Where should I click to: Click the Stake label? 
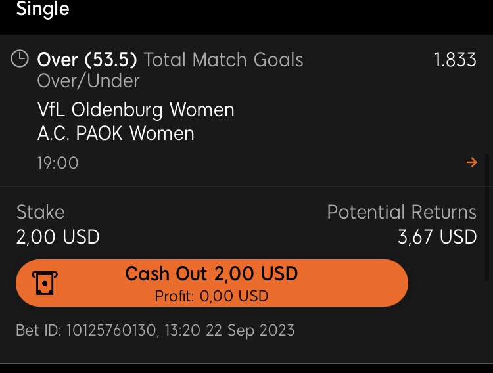[x=41, y=212]
